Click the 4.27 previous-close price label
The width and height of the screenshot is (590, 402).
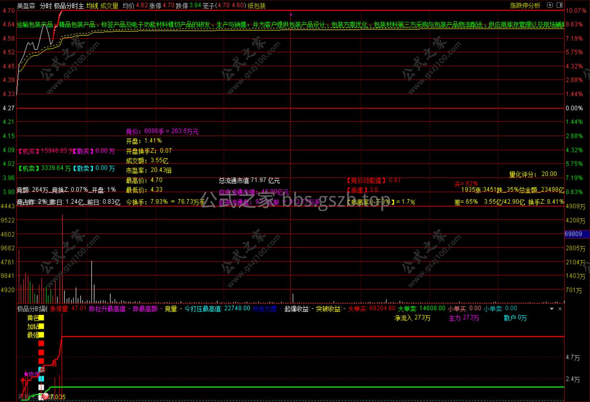click(x=8, y=108)
